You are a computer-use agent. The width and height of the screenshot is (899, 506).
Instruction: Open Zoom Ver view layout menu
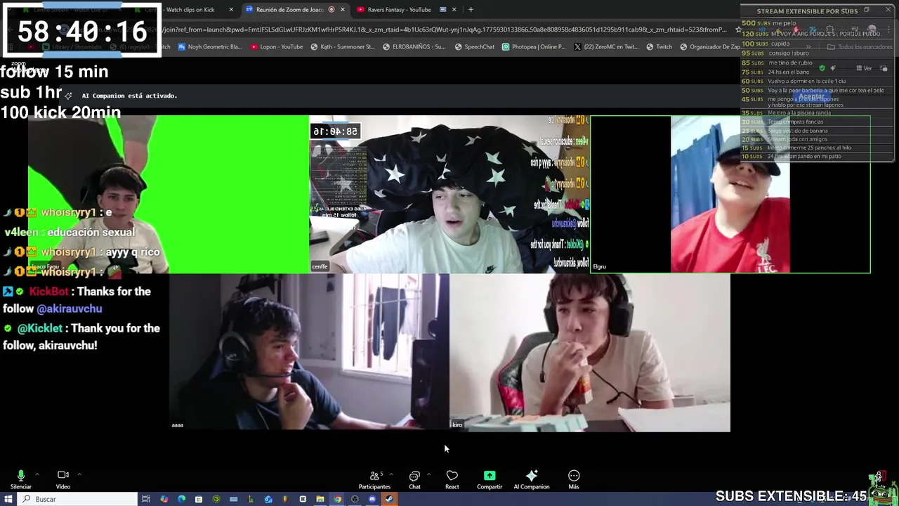point(864,68)
